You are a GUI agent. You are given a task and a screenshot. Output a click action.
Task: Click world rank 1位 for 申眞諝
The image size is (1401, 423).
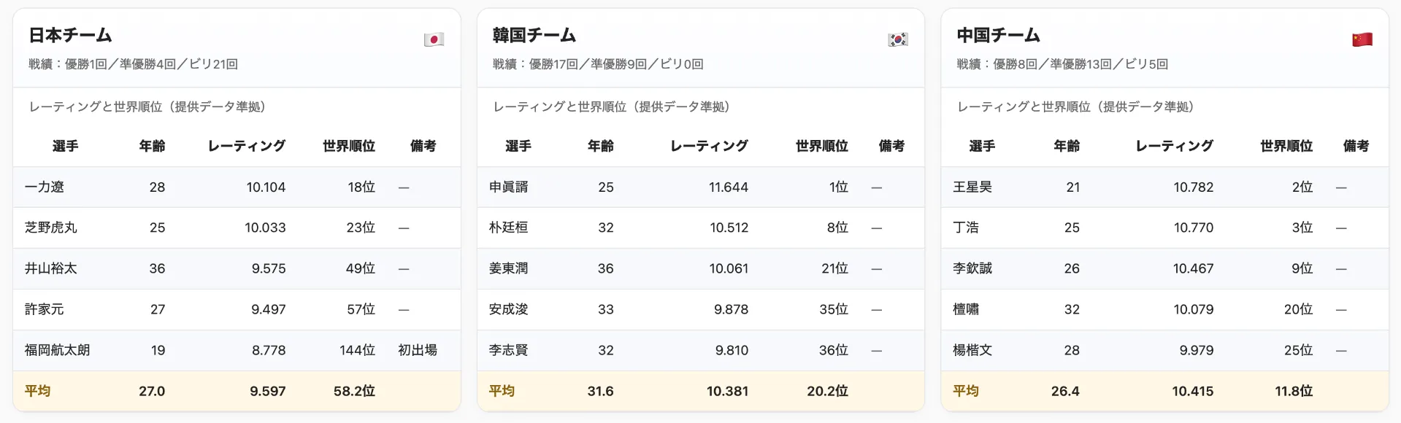tap(839, 187)
